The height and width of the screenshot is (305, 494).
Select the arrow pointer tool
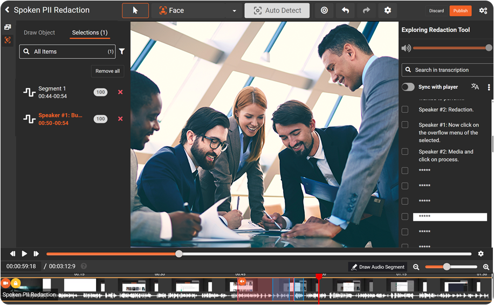[x=135, y=11]
